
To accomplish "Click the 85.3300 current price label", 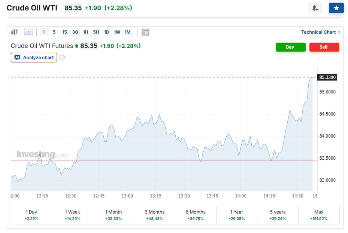I will (327, 77).
